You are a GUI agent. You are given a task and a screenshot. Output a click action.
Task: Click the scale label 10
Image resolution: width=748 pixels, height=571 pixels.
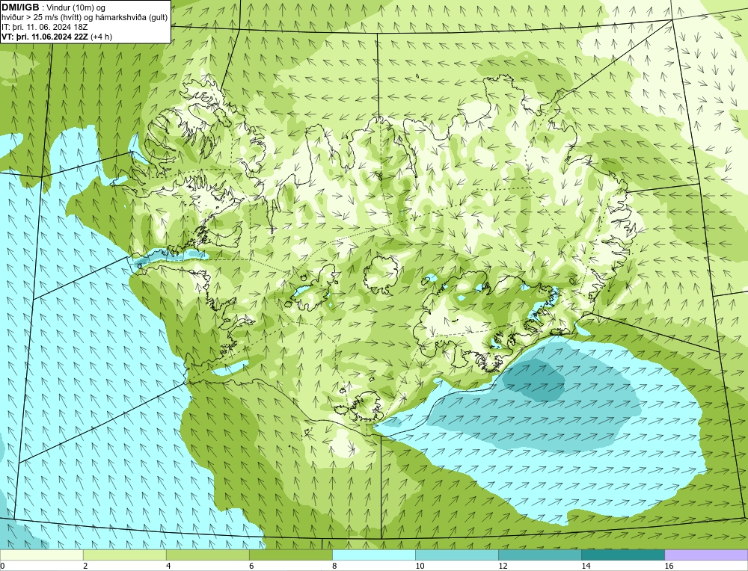420,566
